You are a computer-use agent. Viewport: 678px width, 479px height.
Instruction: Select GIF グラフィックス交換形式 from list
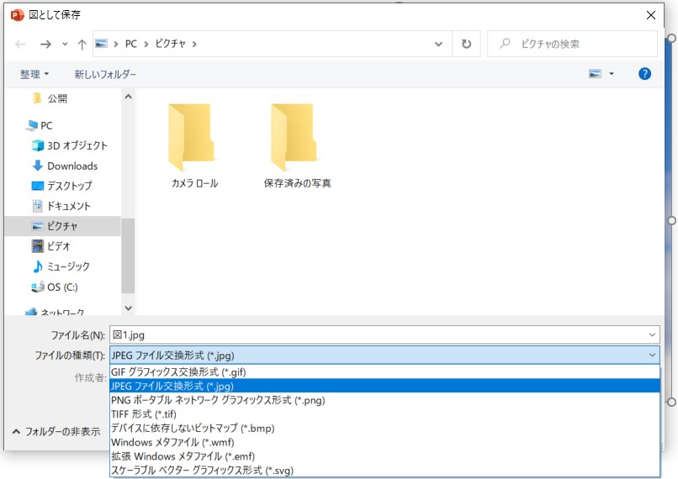point(178,371)
